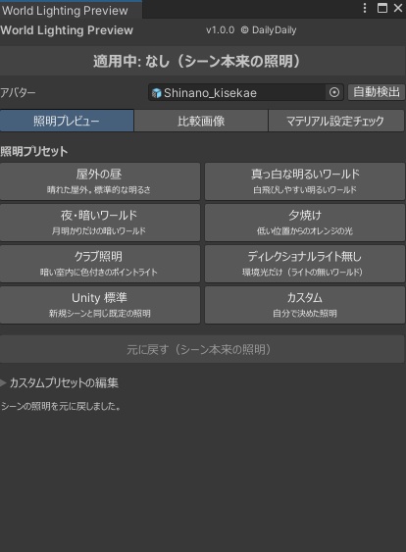Open object picker for avatar field

(x=334, y=92)
